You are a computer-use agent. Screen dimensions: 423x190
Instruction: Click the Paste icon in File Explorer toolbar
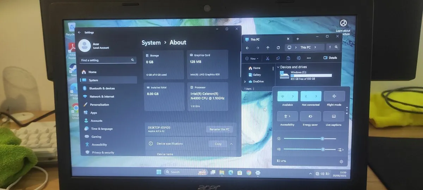click(288, 58)
